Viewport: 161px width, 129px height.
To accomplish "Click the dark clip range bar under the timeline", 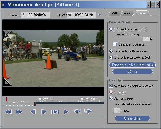I will pyautogui.click(x=69, y=103).
